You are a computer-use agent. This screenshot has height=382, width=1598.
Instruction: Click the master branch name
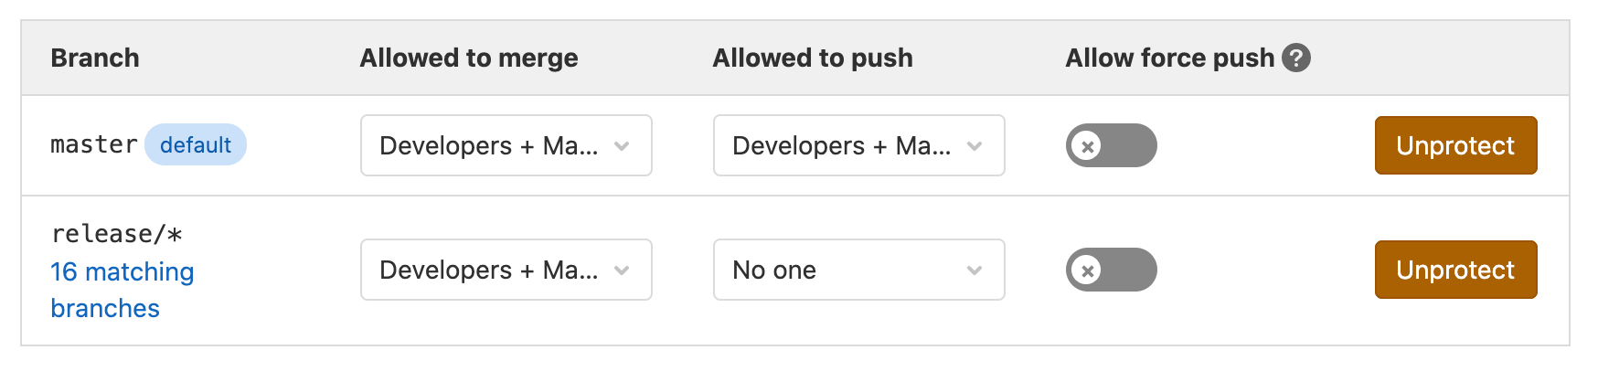point(93,144)
